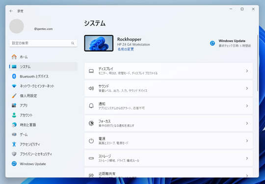Open アクセシビリティ settings

[x=43, y=144]
